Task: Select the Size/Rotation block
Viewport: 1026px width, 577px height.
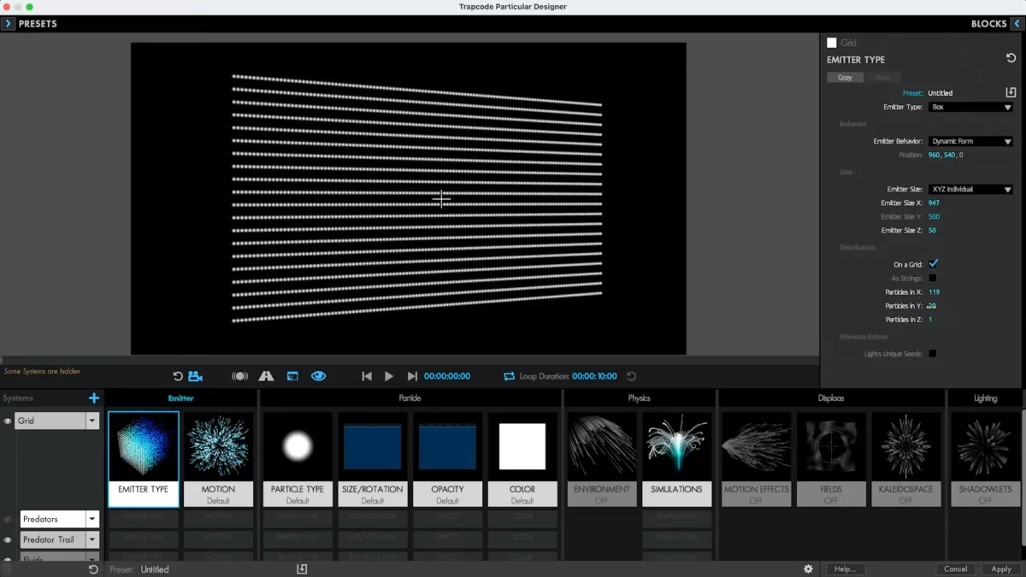Action: 373,459
